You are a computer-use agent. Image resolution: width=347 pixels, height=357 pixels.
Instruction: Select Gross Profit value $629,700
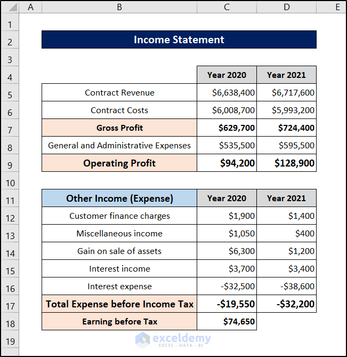click(227, 128)
